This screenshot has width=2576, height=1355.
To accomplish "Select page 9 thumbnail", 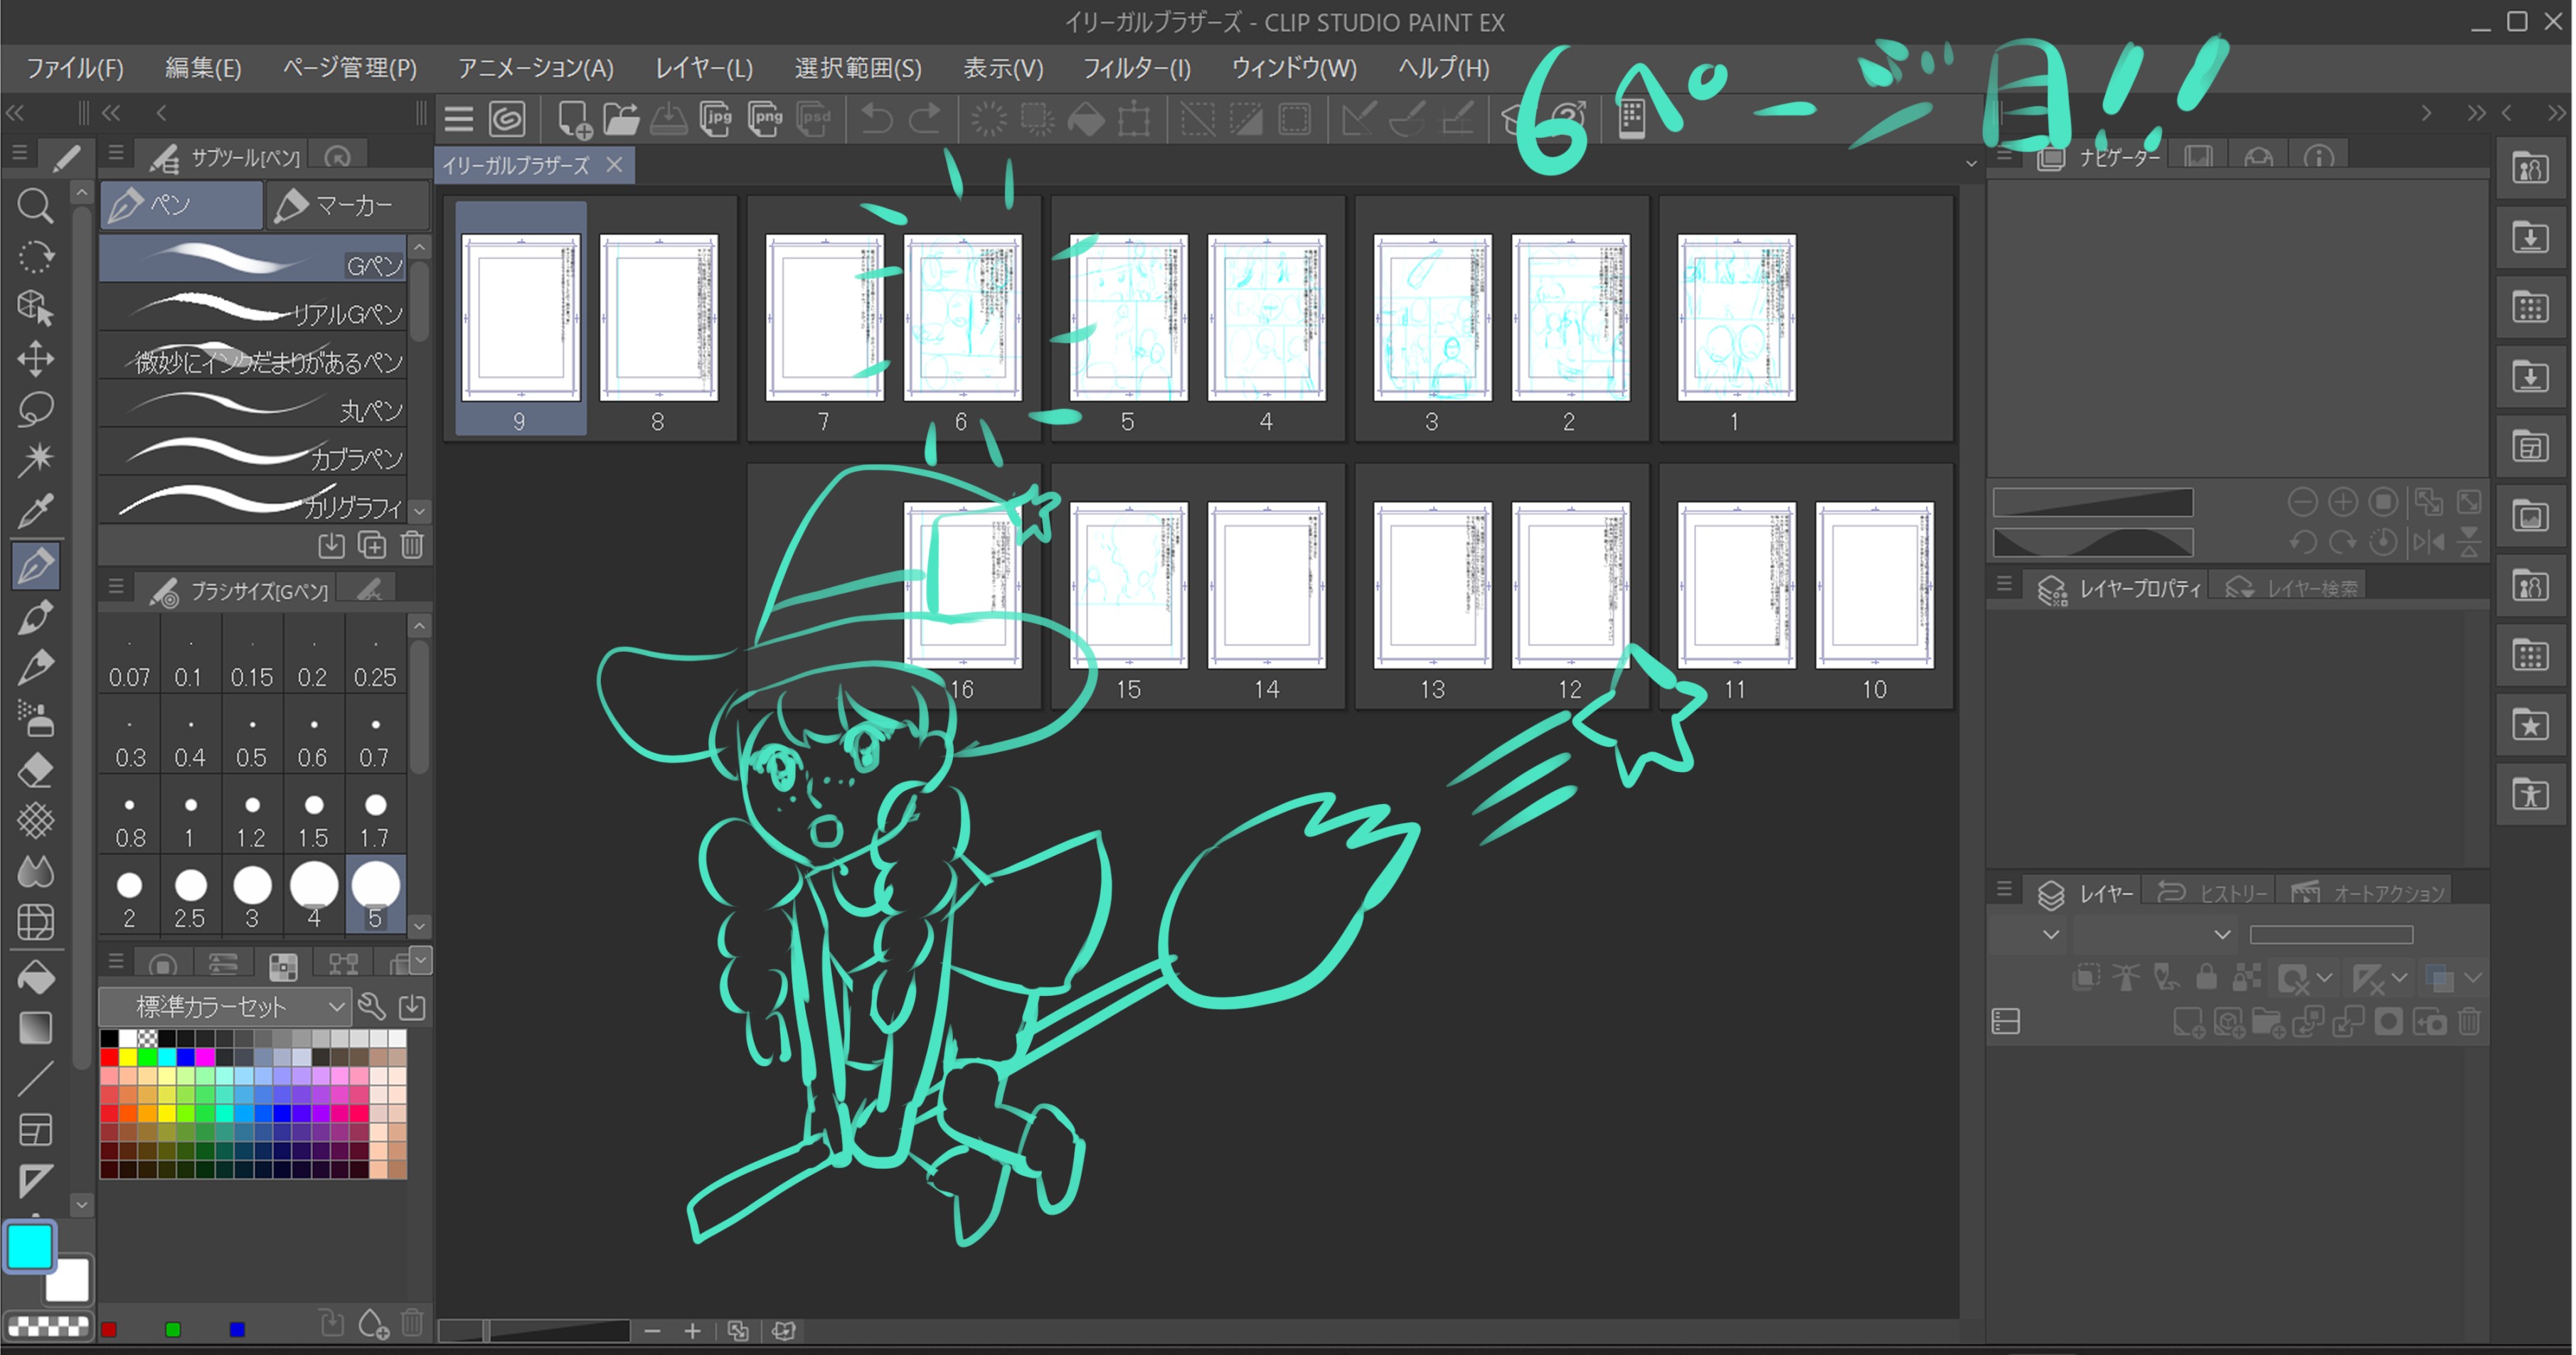I will [x=520, y=318].
